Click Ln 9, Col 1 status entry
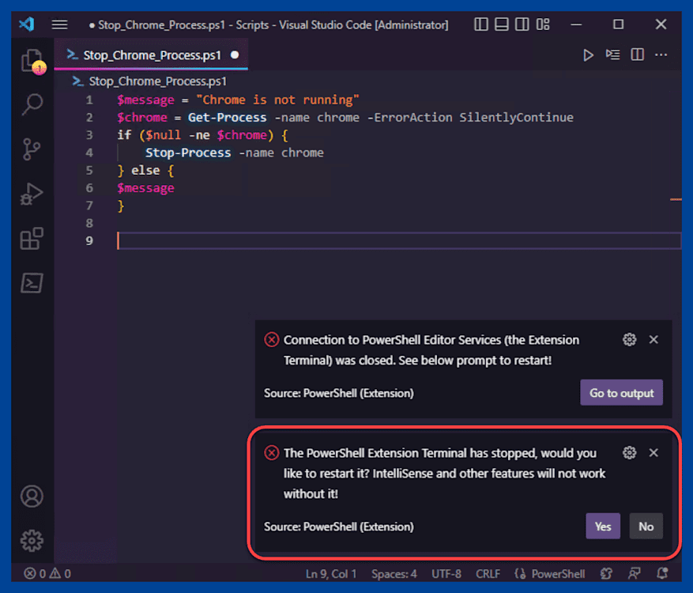 [331, 573]
